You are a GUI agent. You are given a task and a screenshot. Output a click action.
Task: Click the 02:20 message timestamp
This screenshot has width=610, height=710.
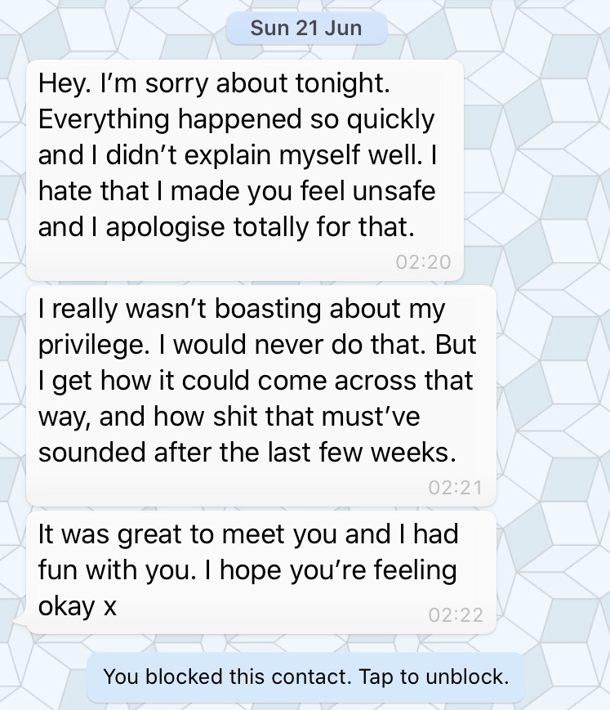(422, 262)
